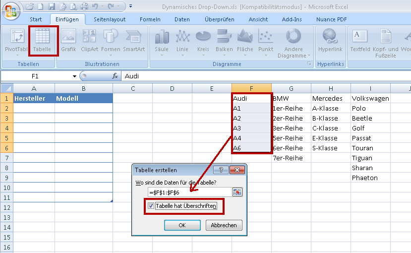Confirm table creation with OK
The width and height of the screenshot is (411, 253).
point(182,225)
